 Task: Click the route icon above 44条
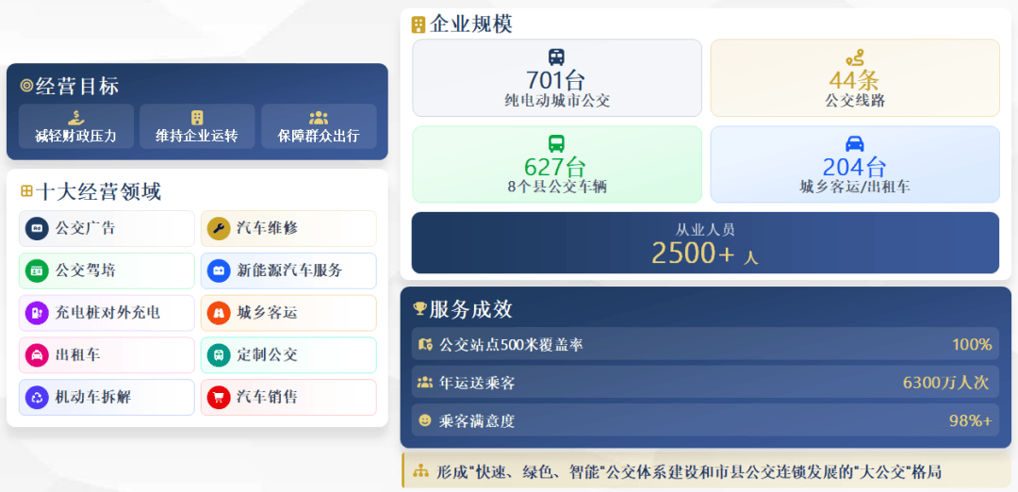coord(854,57)
